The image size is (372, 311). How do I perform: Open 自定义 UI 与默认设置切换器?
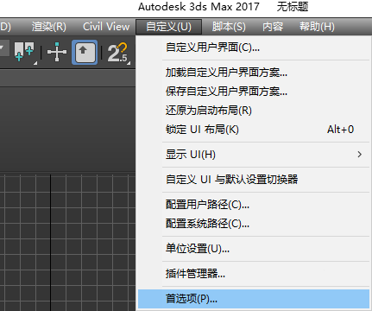[x=253, y=180]
